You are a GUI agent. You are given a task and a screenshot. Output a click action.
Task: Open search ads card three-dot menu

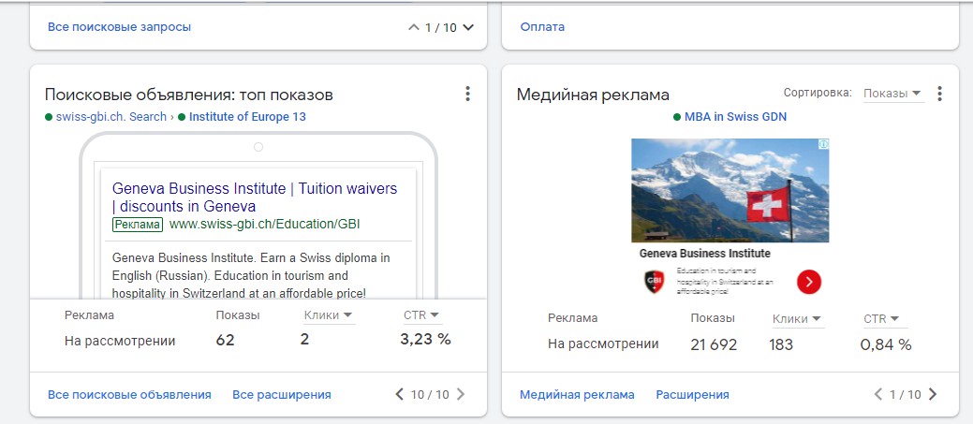coord(467,94)
